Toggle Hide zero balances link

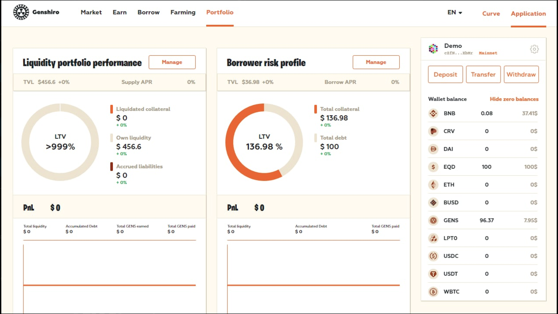click(x=514, y=99)
